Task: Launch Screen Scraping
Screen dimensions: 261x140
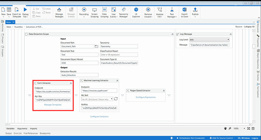Action: tap(95, 13)
